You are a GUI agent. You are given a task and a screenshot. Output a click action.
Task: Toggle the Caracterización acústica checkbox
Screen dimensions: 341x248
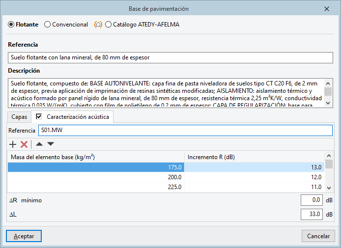pos(39,117)
